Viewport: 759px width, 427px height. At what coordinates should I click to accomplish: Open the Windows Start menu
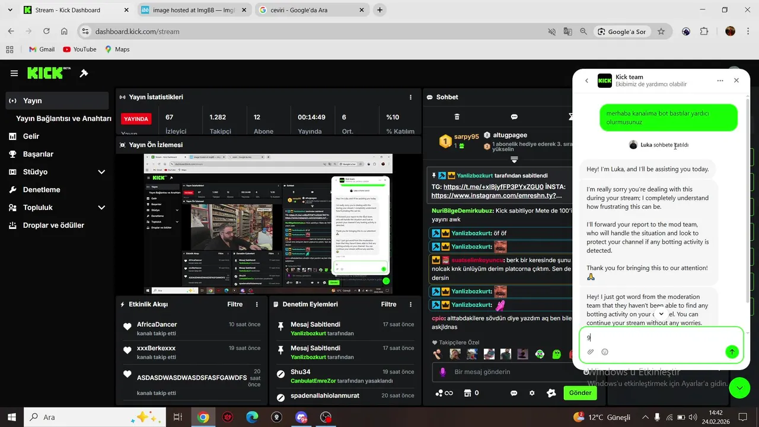pos(12,417)
